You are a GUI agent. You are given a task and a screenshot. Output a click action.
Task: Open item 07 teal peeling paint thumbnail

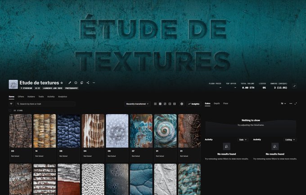pyautogui.click(x=141, y=131)
